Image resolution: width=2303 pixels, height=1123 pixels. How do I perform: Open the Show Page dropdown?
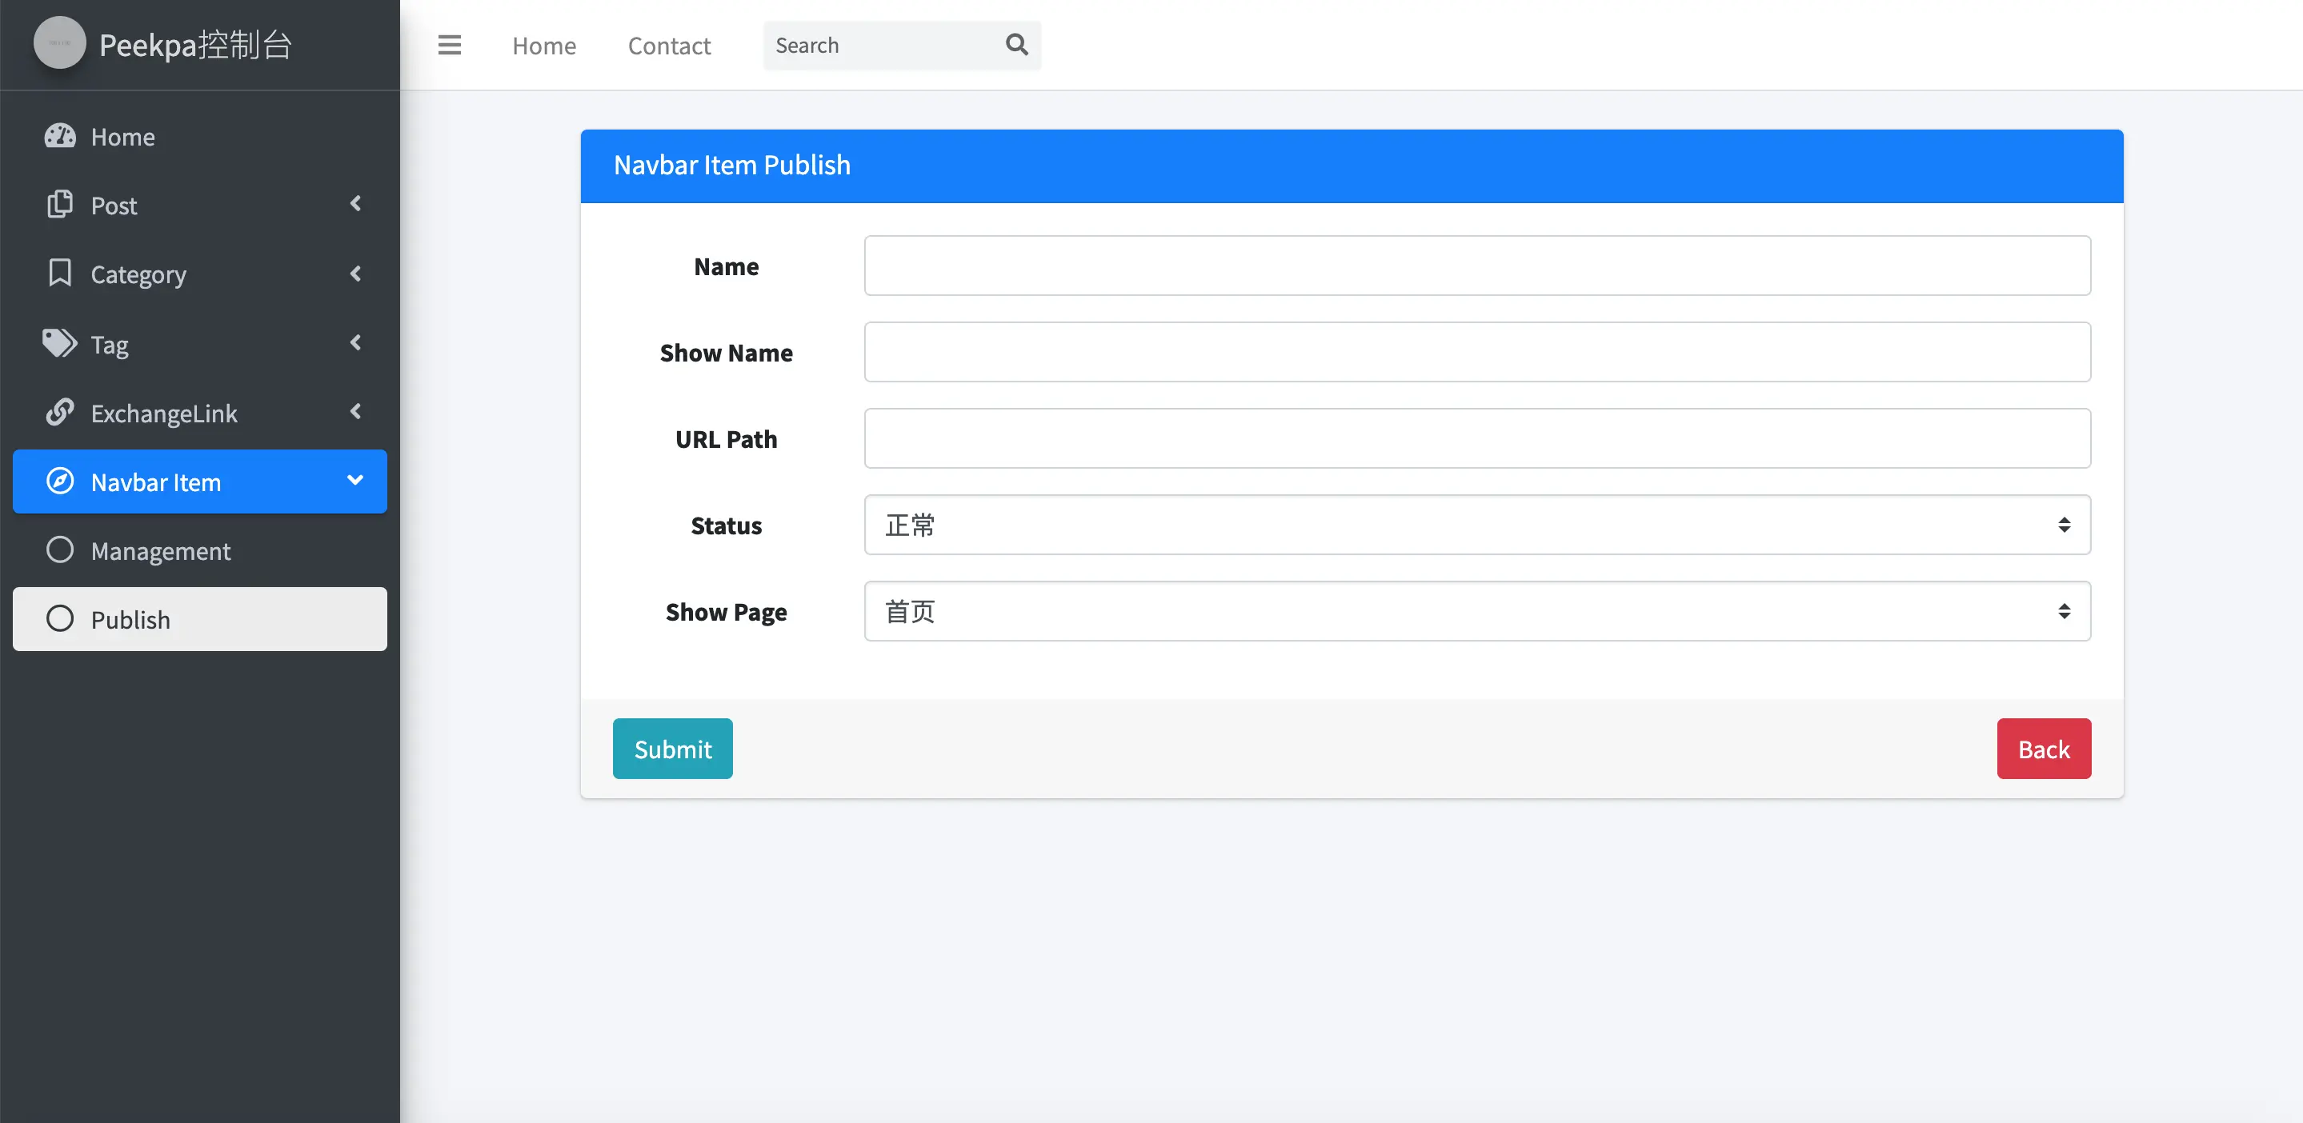point(1476,611)
